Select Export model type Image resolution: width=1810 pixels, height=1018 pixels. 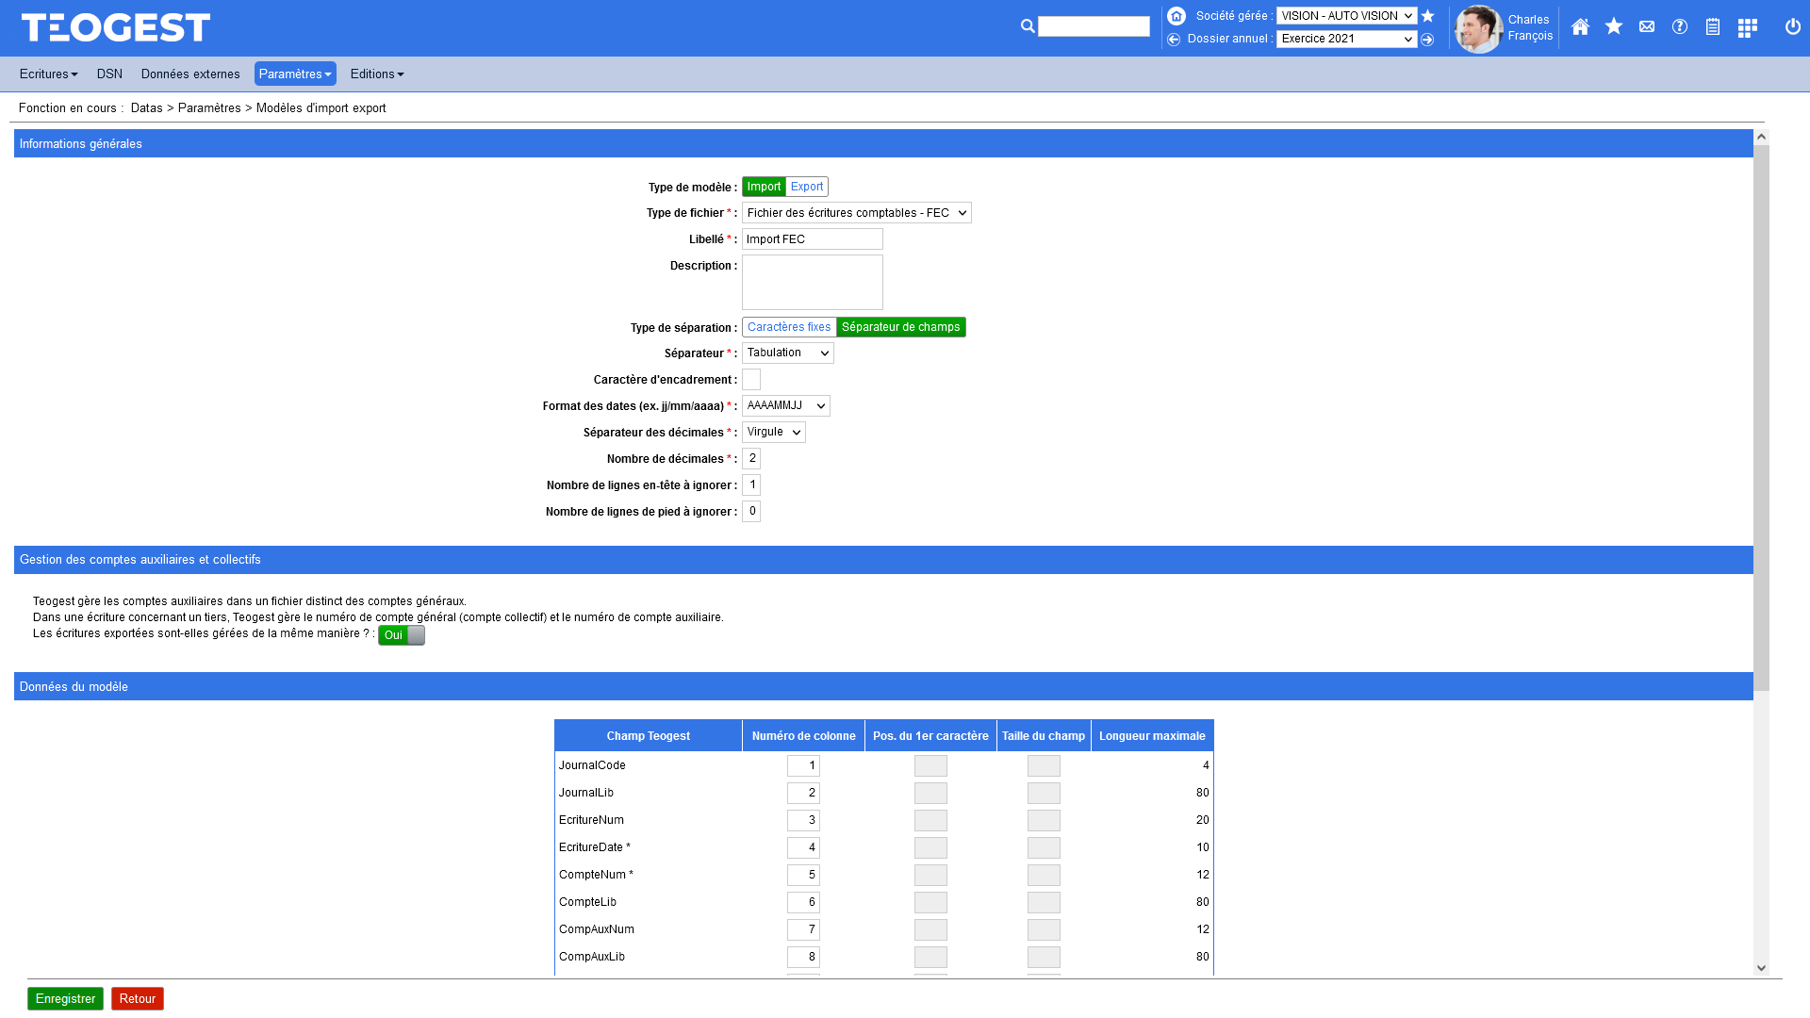[807, 187]
